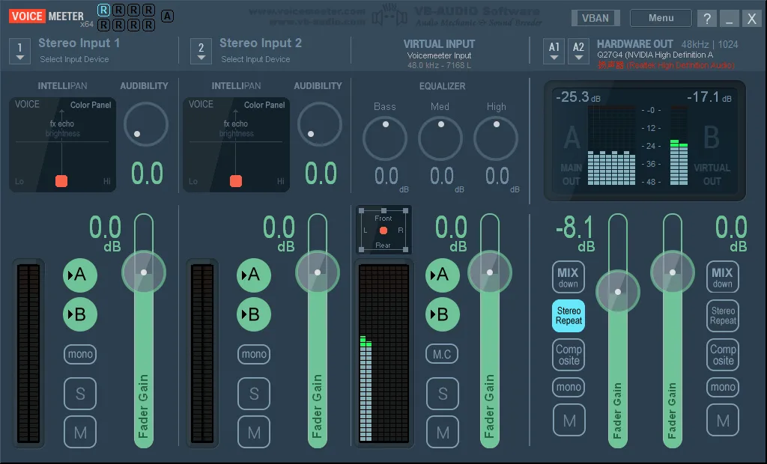This screenshot has width=767, height=464.
Task: Click the Stereo Input 1 fader gain knob
Action: (144, 272)
